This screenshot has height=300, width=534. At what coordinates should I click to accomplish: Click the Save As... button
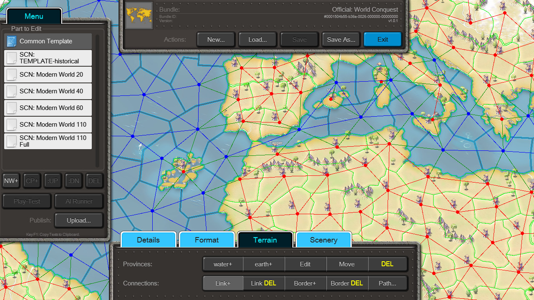[341, 39]
